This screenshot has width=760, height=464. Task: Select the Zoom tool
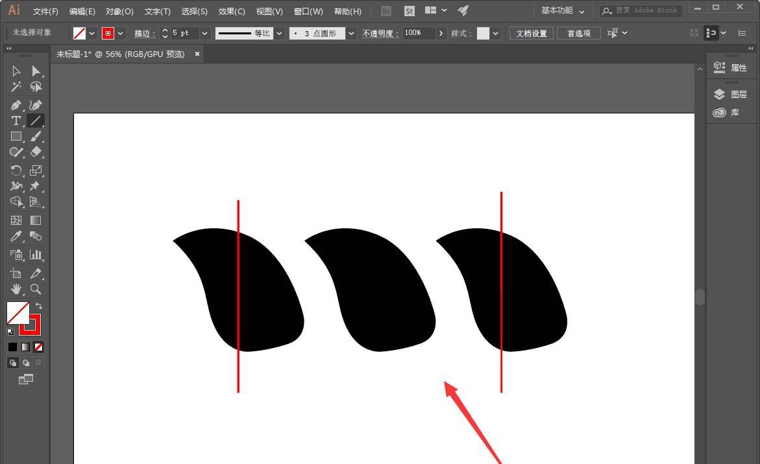pos(36,289)
